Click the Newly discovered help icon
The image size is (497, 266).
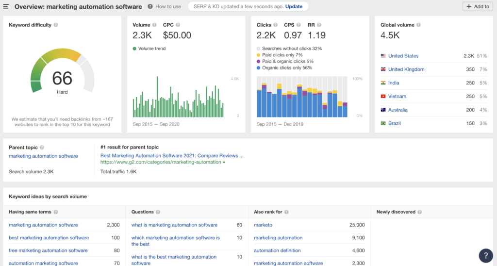(x=420, y=212)
